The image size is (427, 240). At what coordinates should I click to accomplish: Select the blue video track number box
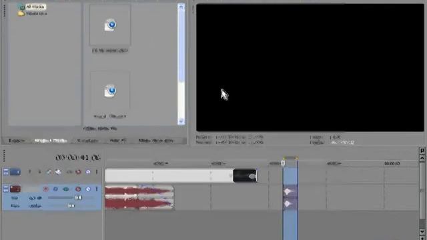point(15,172)
